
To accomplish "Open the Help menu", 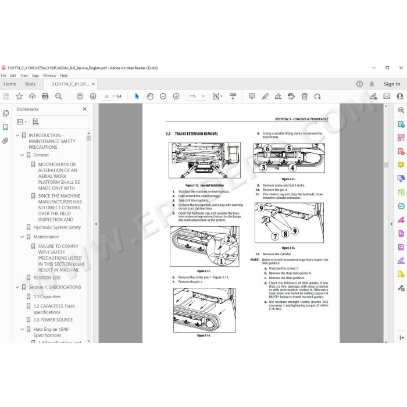I will tap(64, 76).
